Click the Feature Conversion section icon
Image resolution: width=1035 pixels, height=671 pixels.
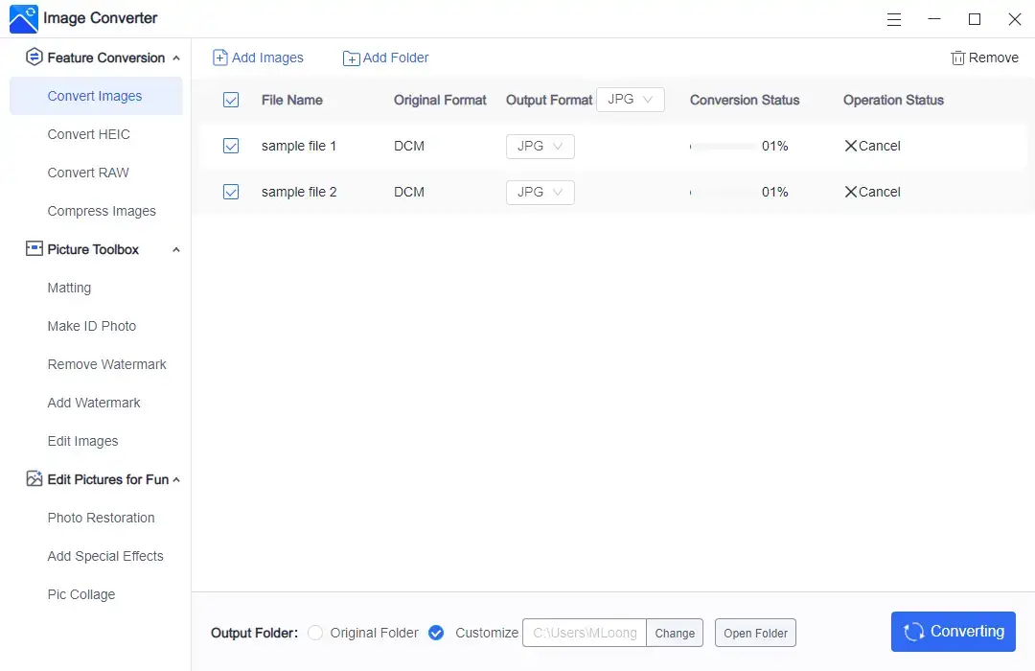(x=34, y=58)
